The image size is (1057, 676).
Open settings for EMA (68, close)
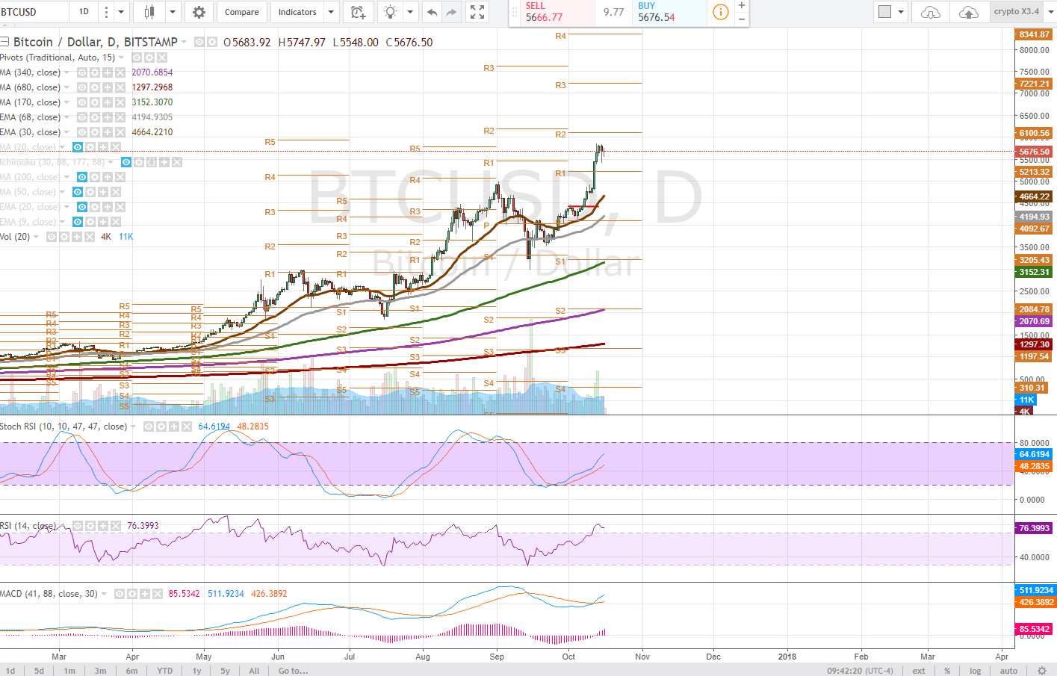(x=95, y=117)
